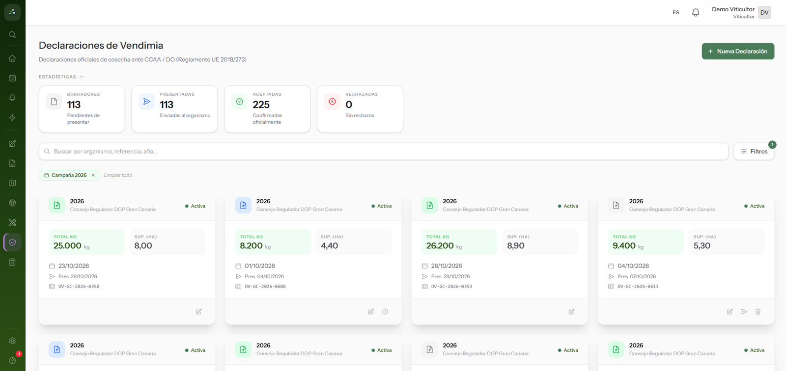Click send icon on DV-GC-2026-0611 card

(744, 312)
